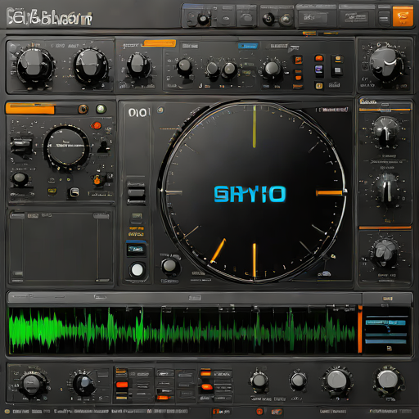This screenshot has width=419, height=419.
Task: Click the yellow marker at the top of the jog wheel
Action: click(255, 127)
